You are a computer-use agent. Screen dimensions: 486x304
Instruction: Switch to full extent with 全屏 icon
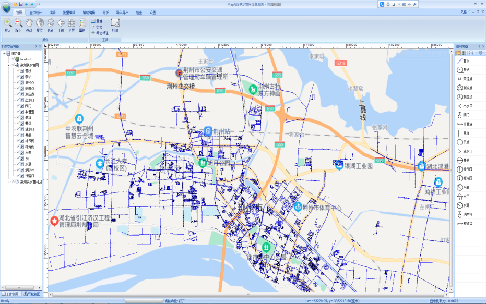pos(72,24)
